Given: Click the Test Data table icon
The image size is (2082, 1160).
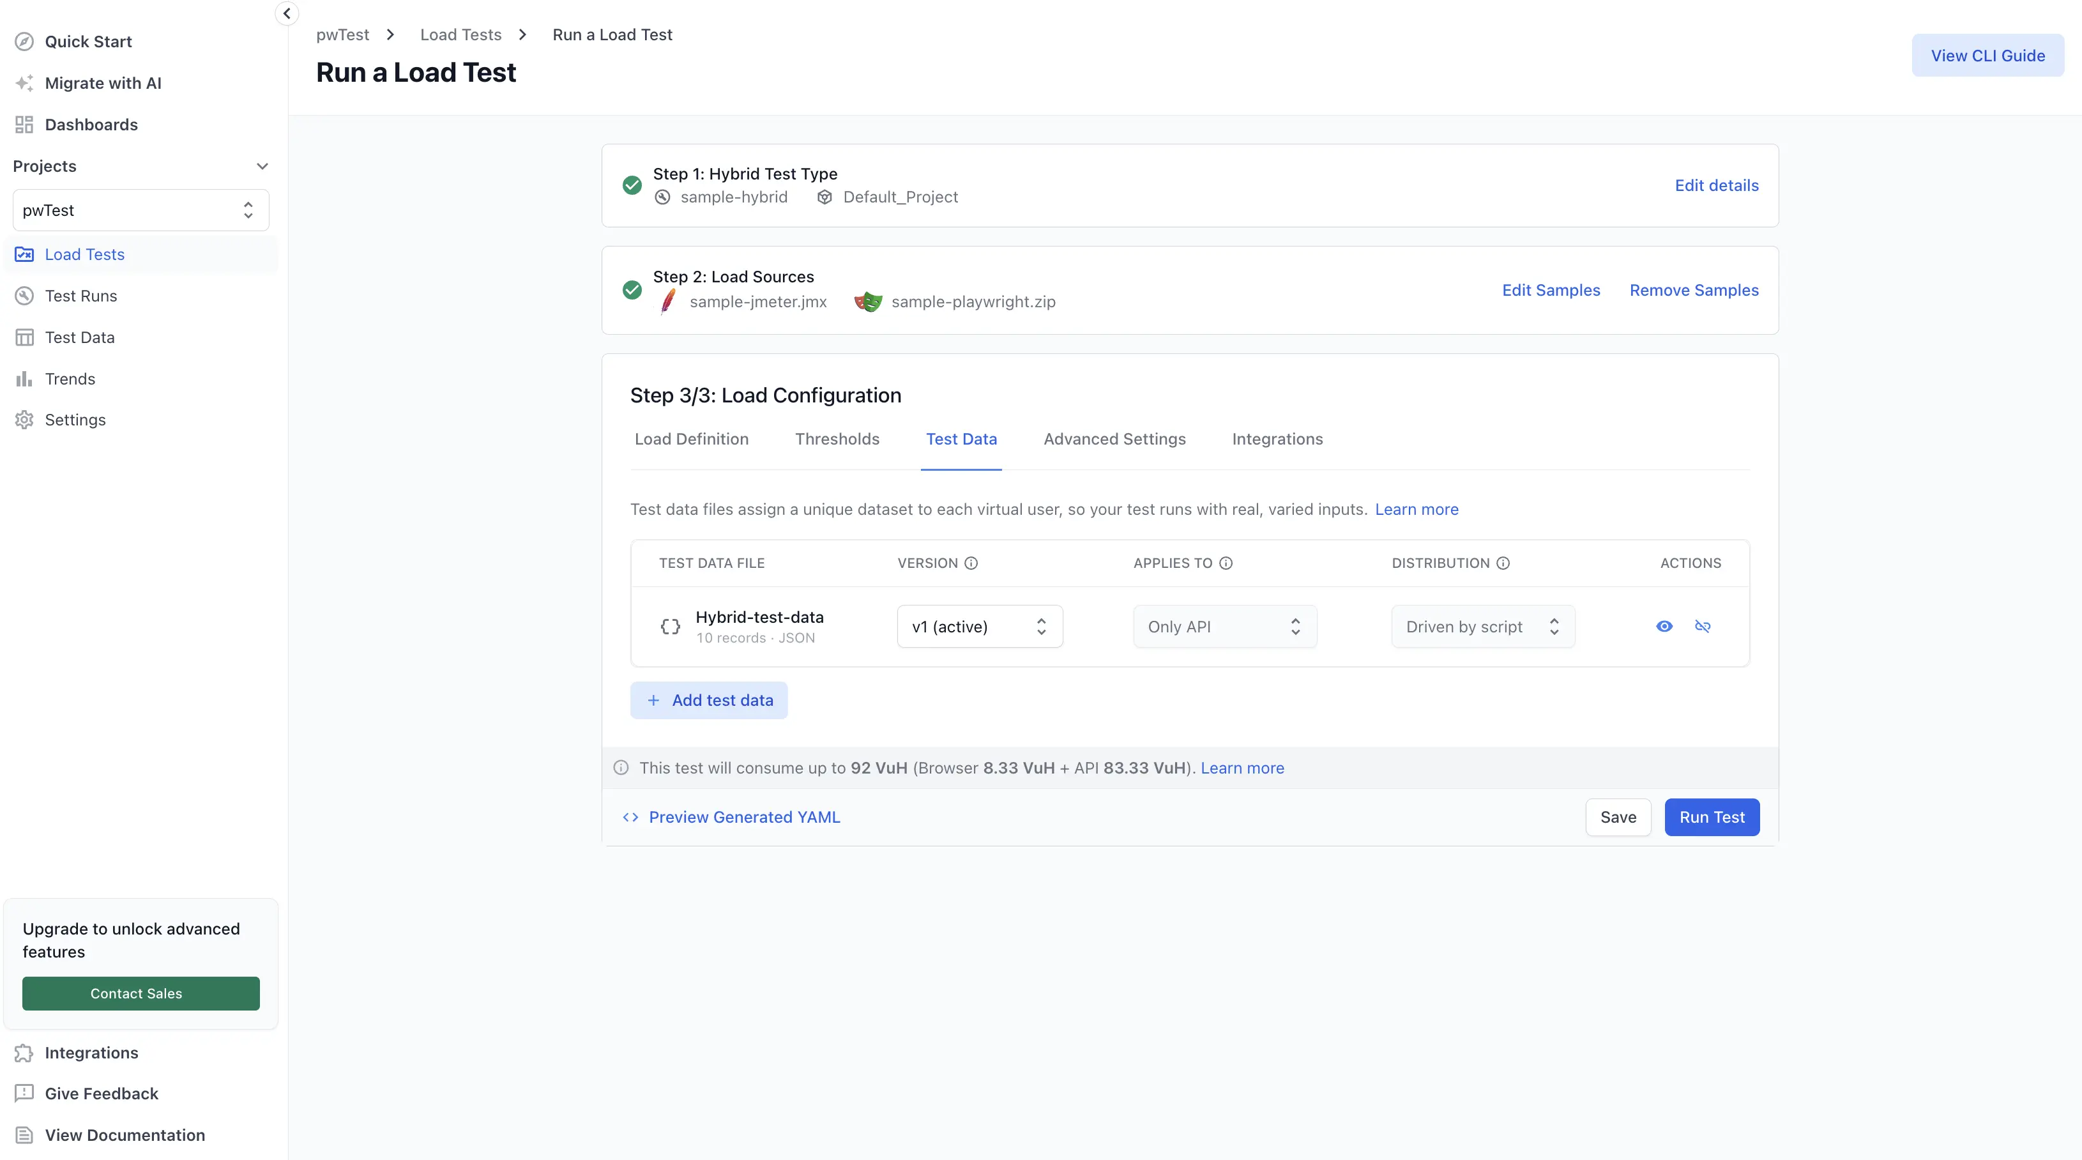Looking at the screenshot, I should (24, 337).
